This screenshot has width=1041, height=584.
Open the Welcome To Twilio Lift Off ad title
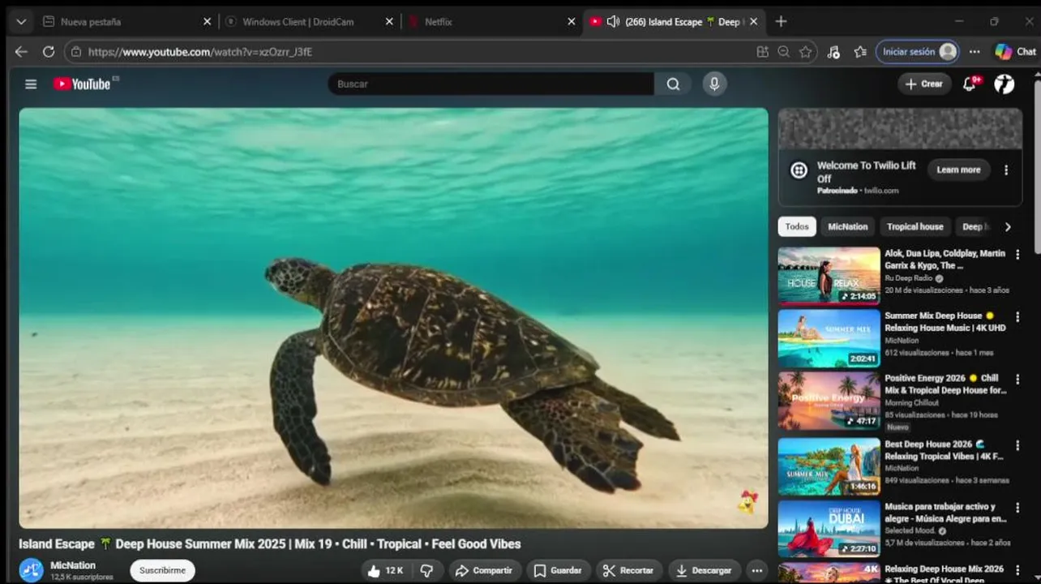[x=866, y=171]
